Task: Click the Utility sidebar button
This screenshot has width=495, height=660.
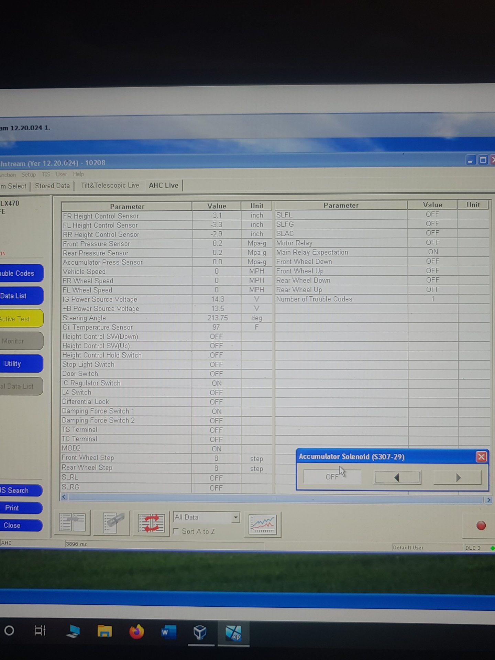Action: [21, 364]
